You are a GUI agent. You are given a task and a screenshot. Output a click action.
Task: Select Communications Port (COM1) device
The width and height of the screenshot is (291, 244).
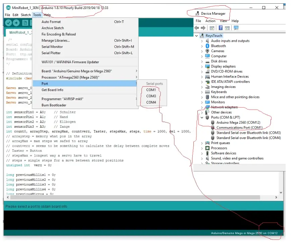click(239, 128)
